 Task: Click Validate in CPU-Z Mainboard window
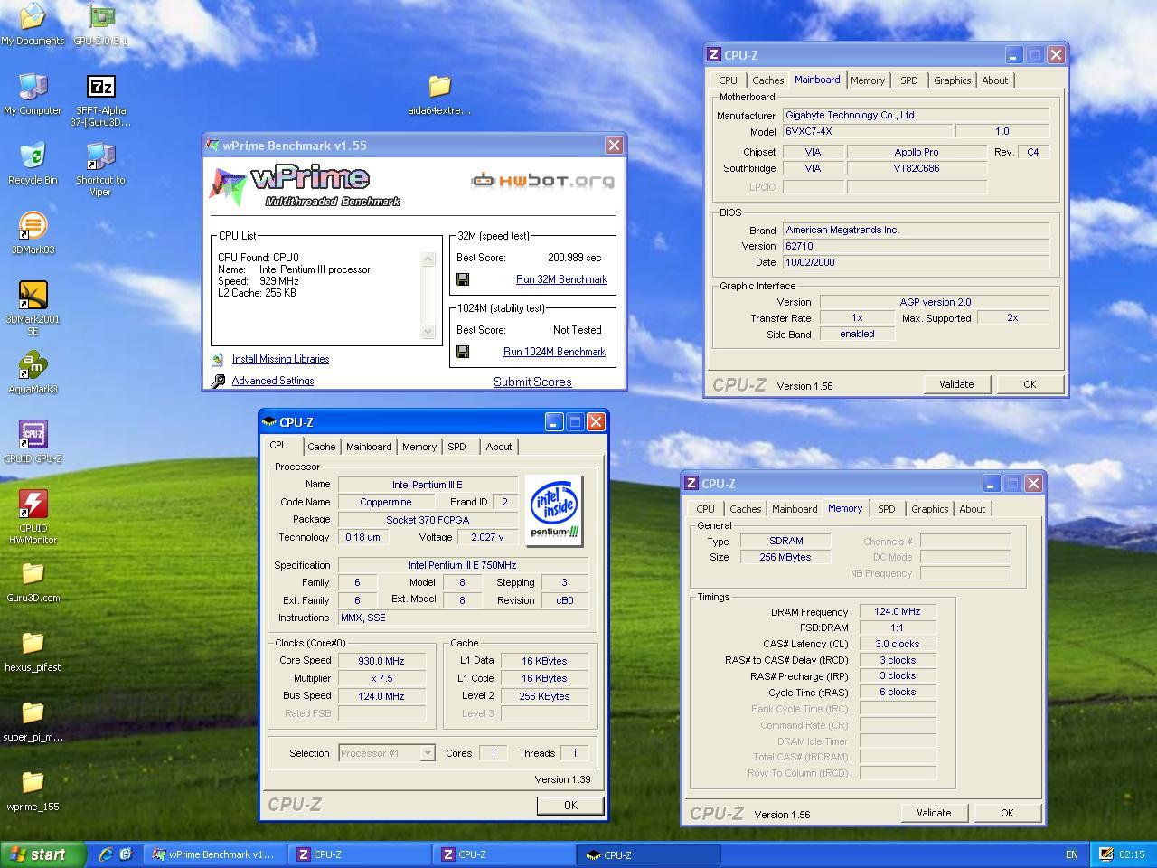point(956,384)
